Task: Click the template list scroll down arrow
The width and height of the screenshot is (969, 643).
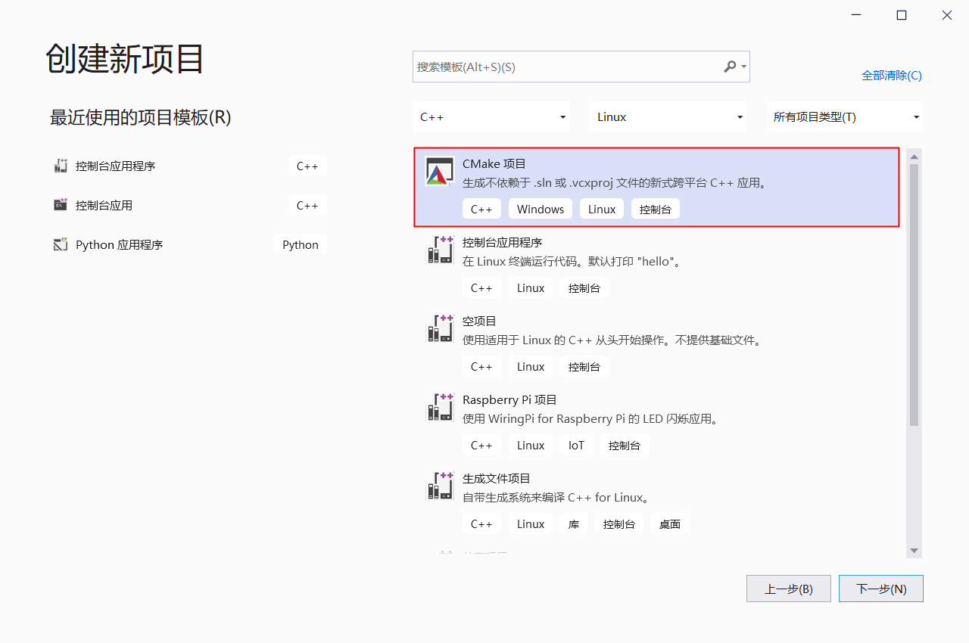Action: (914, 551)
